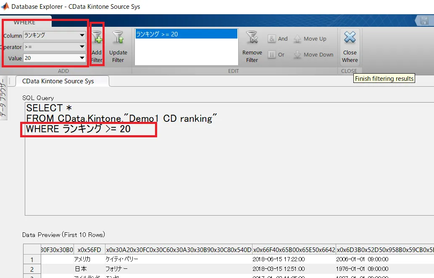Select row 1 in the Data Preview table
The width and height of the screenshot is (434, 278).
click(32, 259)
